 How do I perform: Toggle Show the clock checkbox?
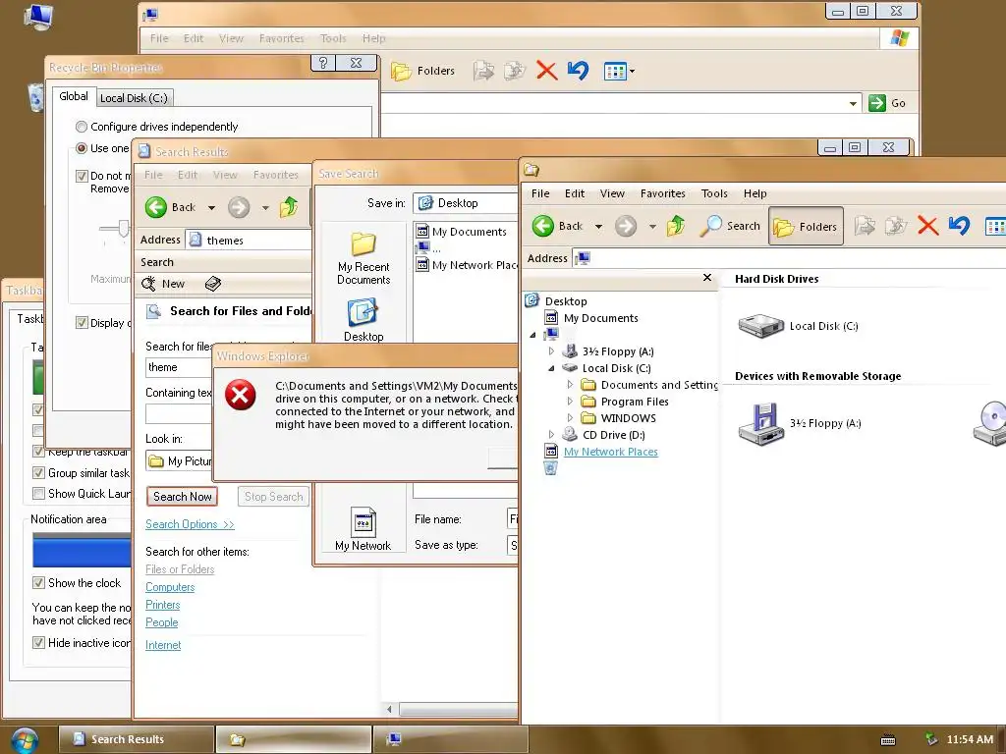(x=38, y=583)
